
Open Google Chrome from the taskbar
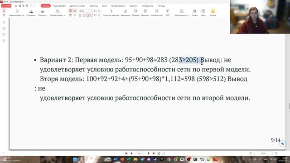(169, 159)
